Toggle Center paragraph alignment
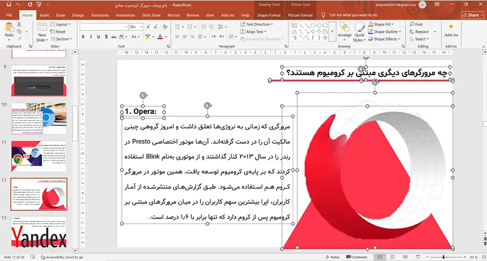The height and width of the screenshot is (261, 487). point(185,36)
